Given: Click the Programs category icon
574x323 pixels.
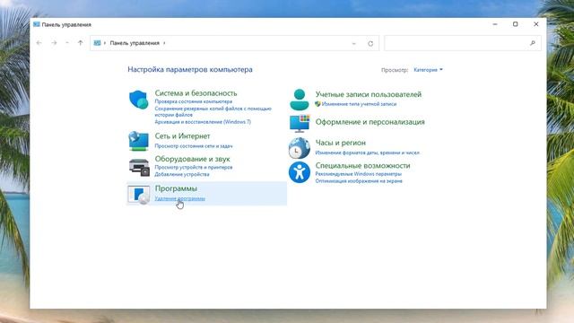Looking at the screenshot, I should click(139, 195).
